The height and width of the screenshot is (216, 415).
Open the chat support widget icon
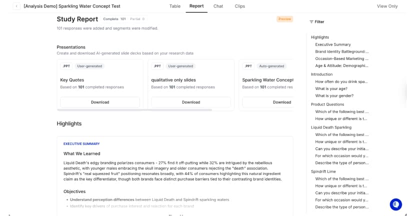395,204
